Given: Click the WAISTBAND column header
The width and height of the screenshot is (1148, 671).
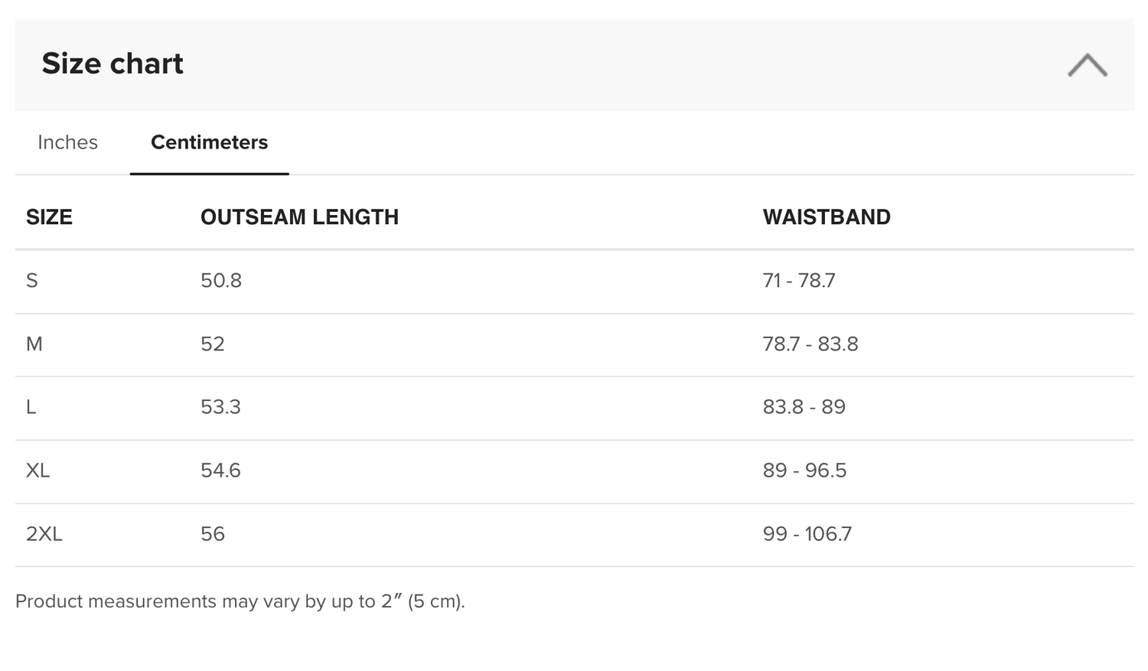Looking at the screenshot, I should (827, 217).
